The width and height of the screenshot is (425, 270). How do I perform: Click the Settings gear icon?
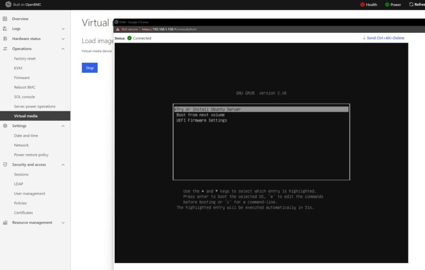click(5, 126)
